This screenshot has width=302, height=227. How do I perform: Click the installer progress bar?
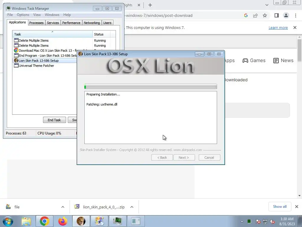pyautogui.click(x=151, y=87)
